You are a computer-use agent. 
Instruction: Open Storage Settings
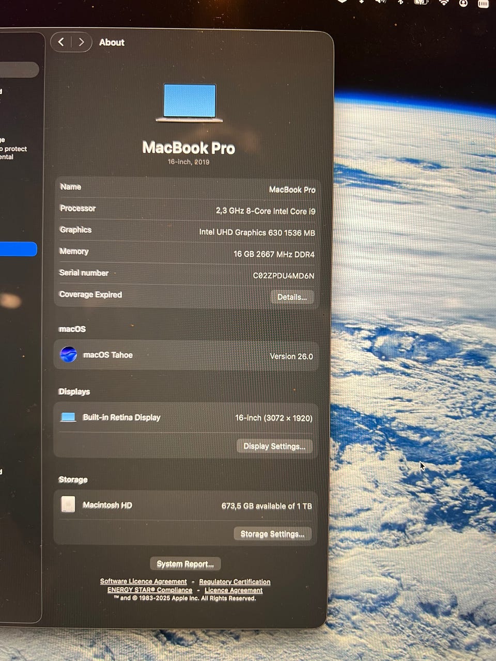point(272,534)
